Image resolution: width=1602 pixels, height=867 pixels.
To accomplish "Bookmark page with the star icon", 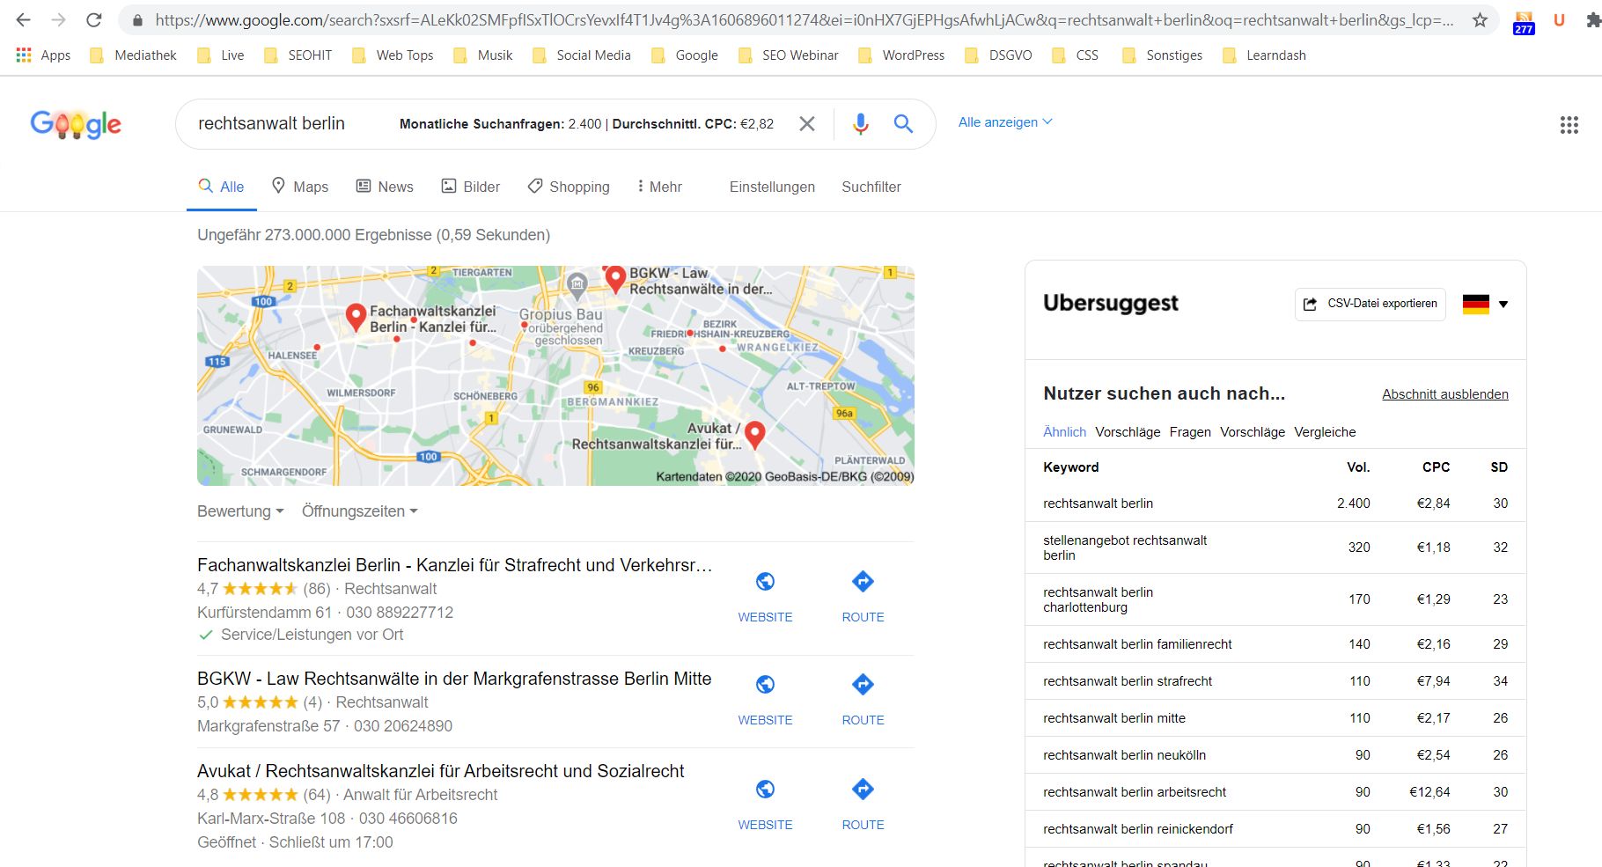I will pos(1480,19).
